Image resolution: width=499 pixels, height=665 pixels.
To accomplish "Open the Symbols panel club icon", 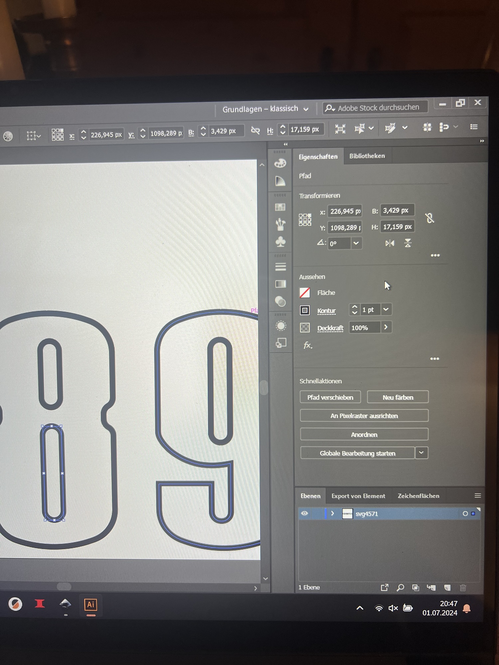I will pos(280,242).
